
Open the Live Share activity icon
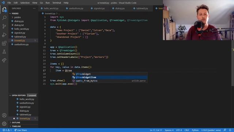4,60
